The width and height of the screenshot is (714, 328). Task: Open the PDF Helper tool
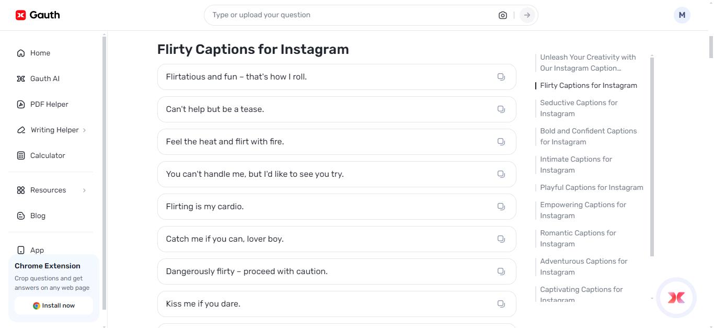50,104
